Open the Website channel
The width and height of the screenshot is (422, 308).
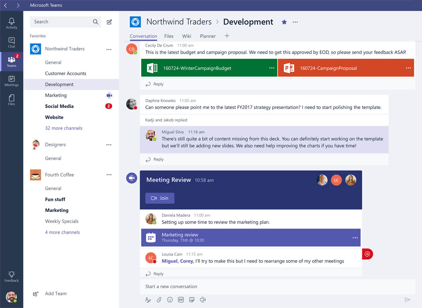pos(54,117)
